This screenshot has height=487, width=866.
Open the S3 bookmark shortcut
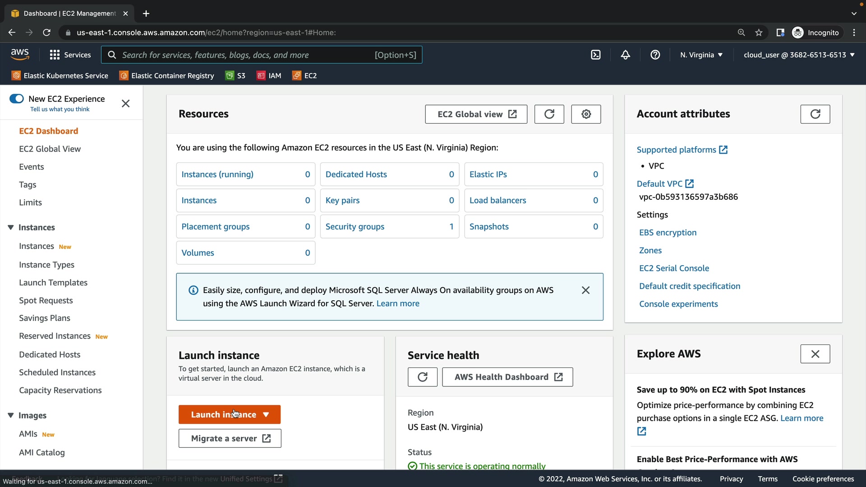pyautogui.click(x=235, y=76)
